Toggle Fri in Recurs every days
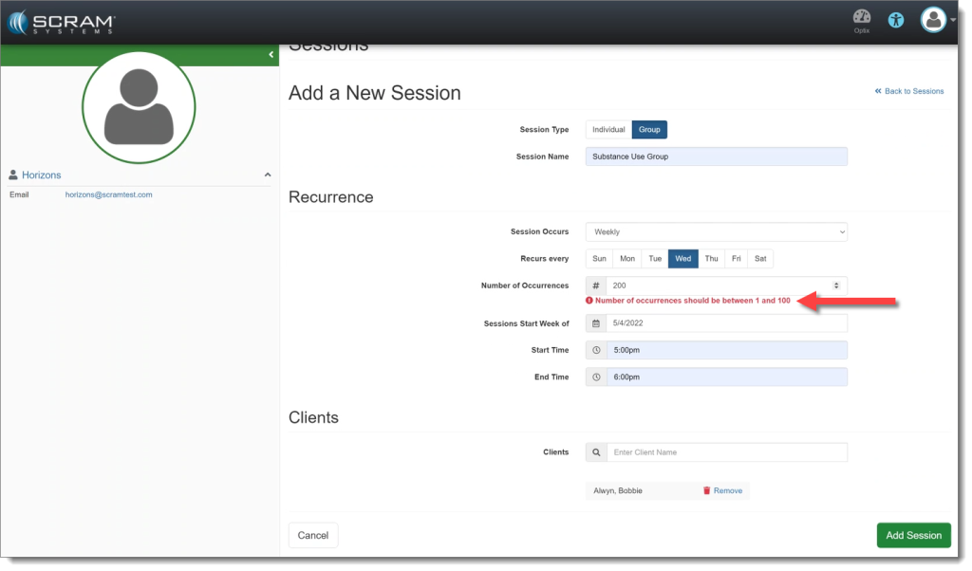This screenshot has height=571, width=972. point(736,258)
